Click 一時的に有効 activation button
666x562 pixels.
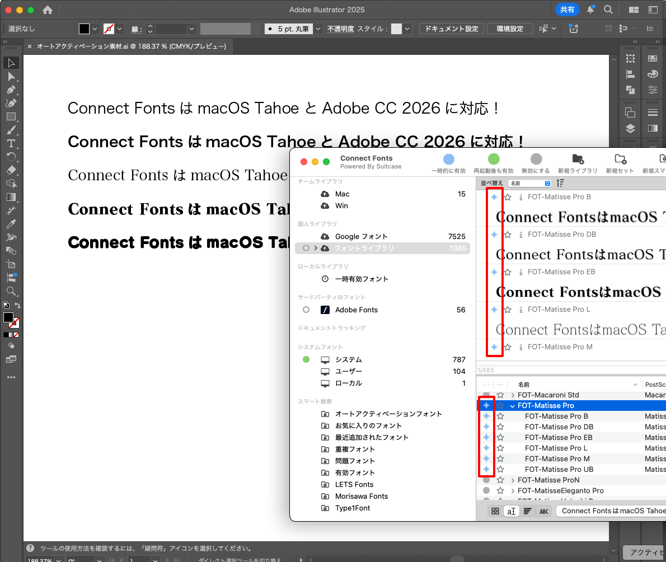(448, 163)
